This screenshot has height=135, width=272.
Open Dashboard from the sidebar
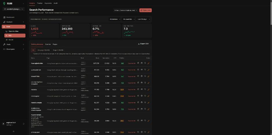[x=14, y=17]
